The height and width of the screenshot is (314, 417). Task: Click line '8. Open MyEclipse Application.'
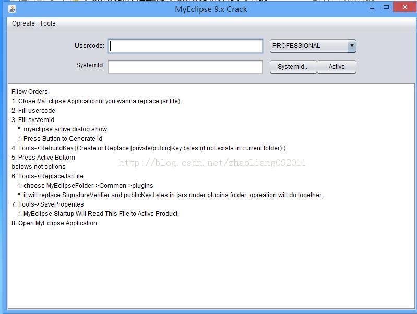point(55,223)
